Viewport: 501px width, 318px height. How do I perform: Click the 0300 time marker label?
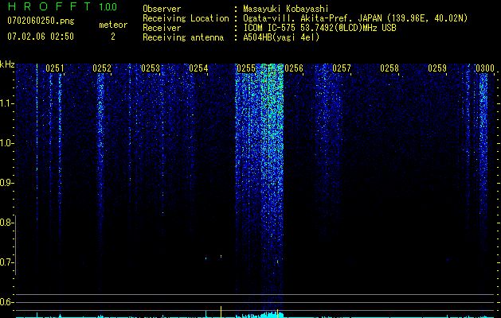tap(485, 68)
